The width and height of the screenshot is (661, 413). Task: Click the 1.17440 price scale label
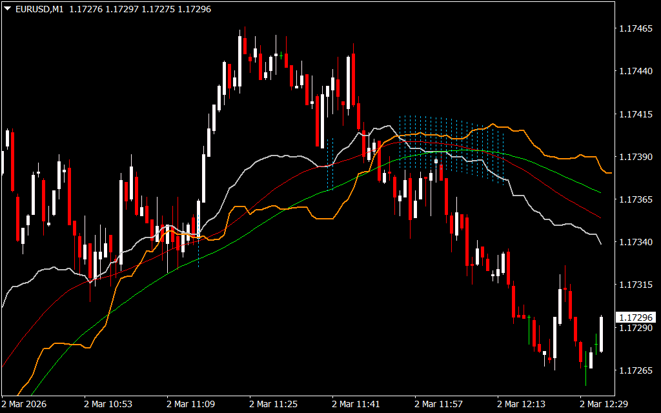(636, 72)
